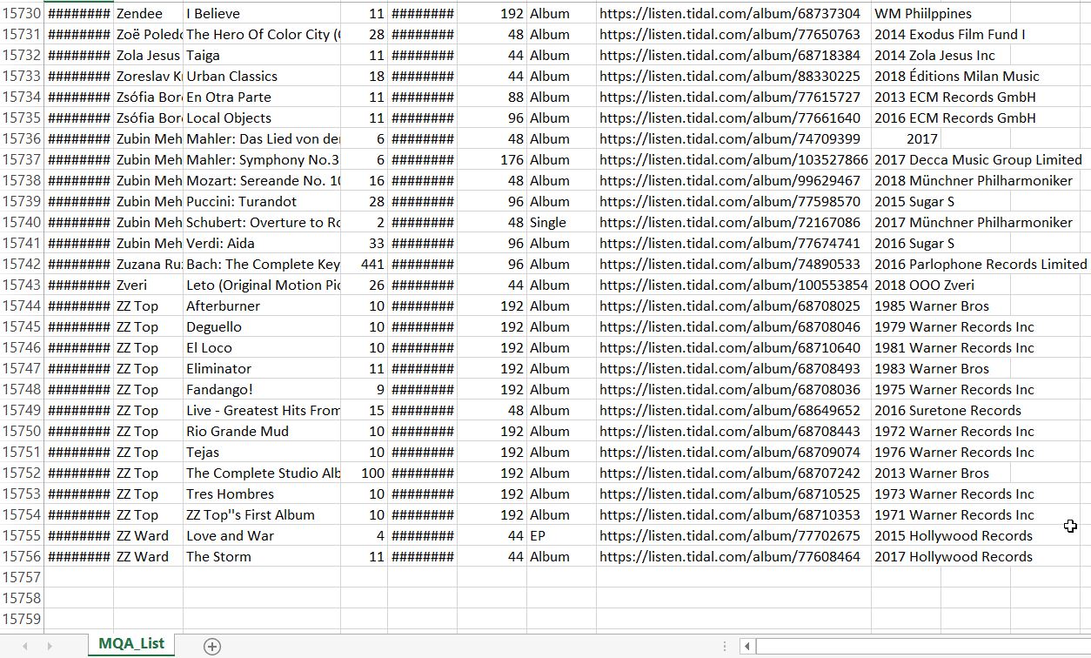Click the Eliminator album cell
Viewport: 1091px width, 658px height.
click(x=262, y=369)
